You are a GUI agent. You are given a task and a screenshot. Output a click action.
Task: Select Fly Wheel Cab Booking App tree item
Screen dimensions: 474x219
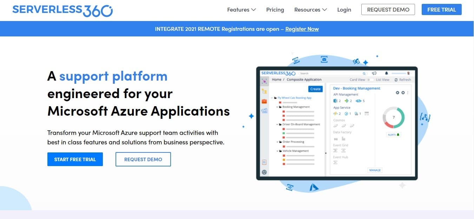tap(294, 98)
